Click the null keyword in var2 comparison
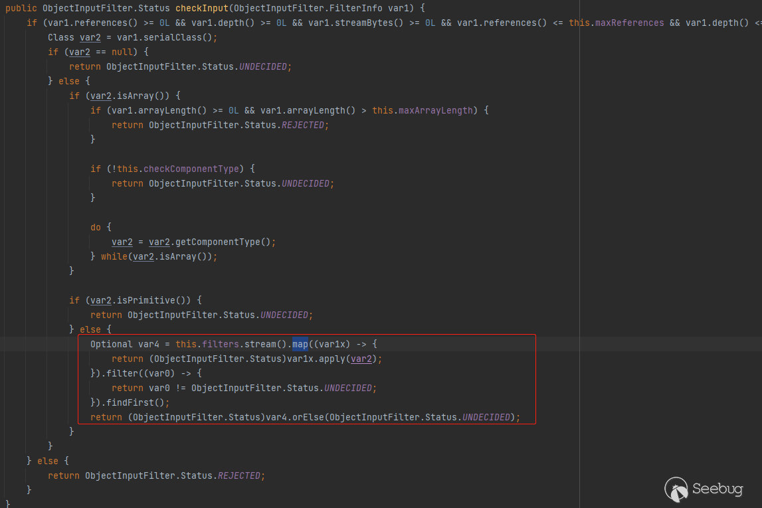Viewport: 762px width, 508px height. [122, 52]
